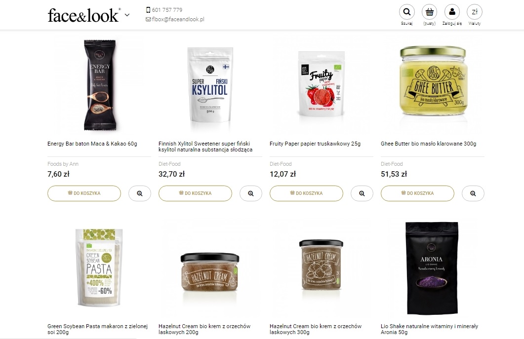The height and width of the screenshot is (339, 524).
Task: Open the empty shopping basket icon
Action: 430,12
